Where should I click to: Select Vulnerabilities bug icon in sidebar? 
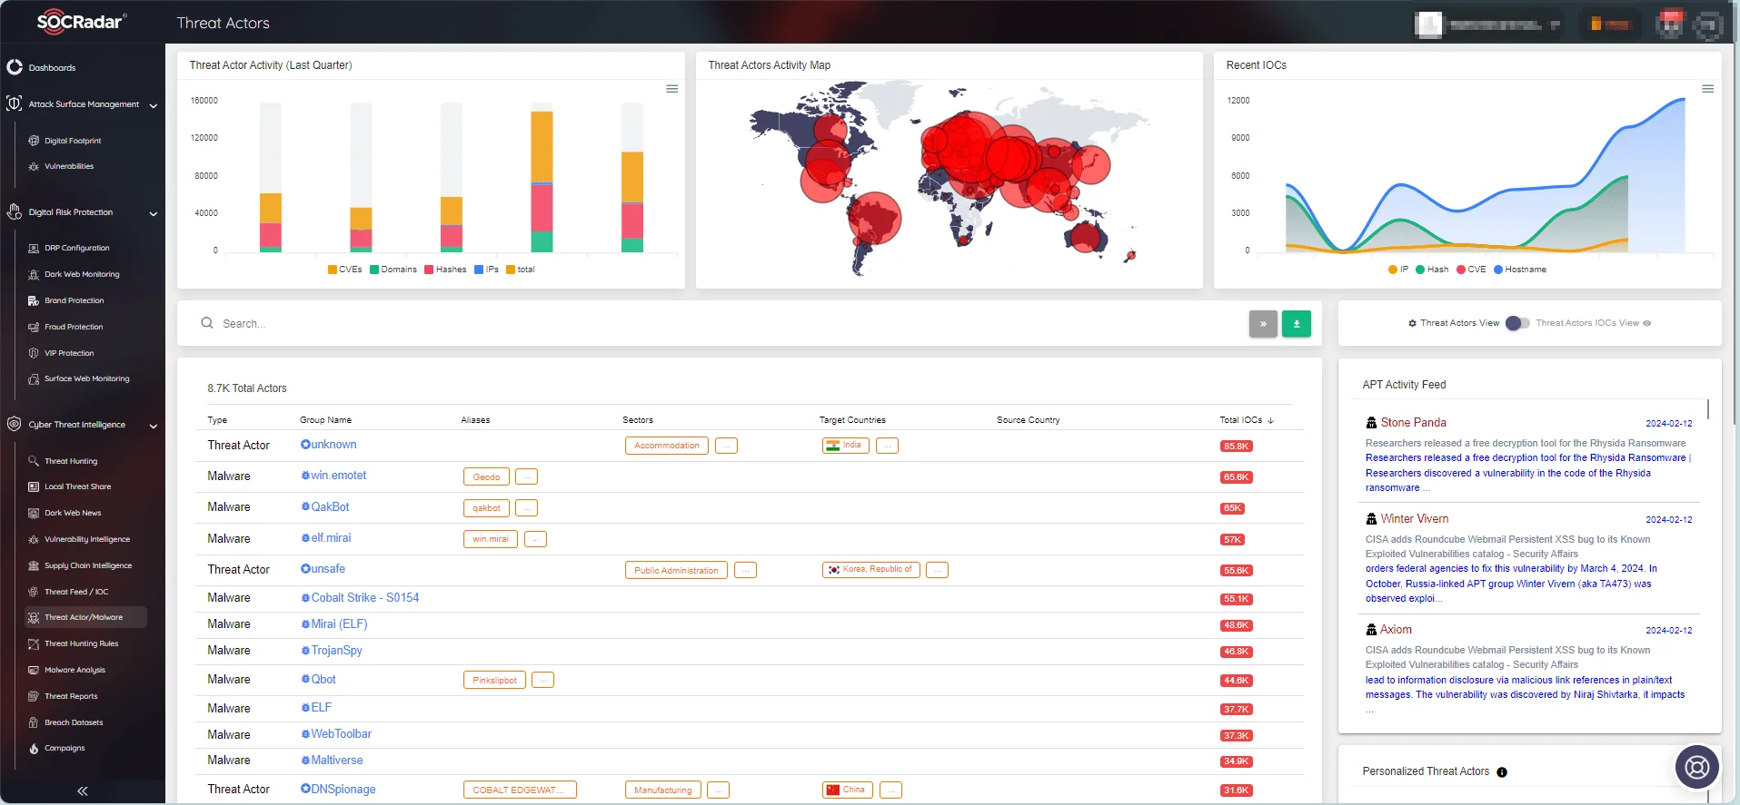pos(34,166)
